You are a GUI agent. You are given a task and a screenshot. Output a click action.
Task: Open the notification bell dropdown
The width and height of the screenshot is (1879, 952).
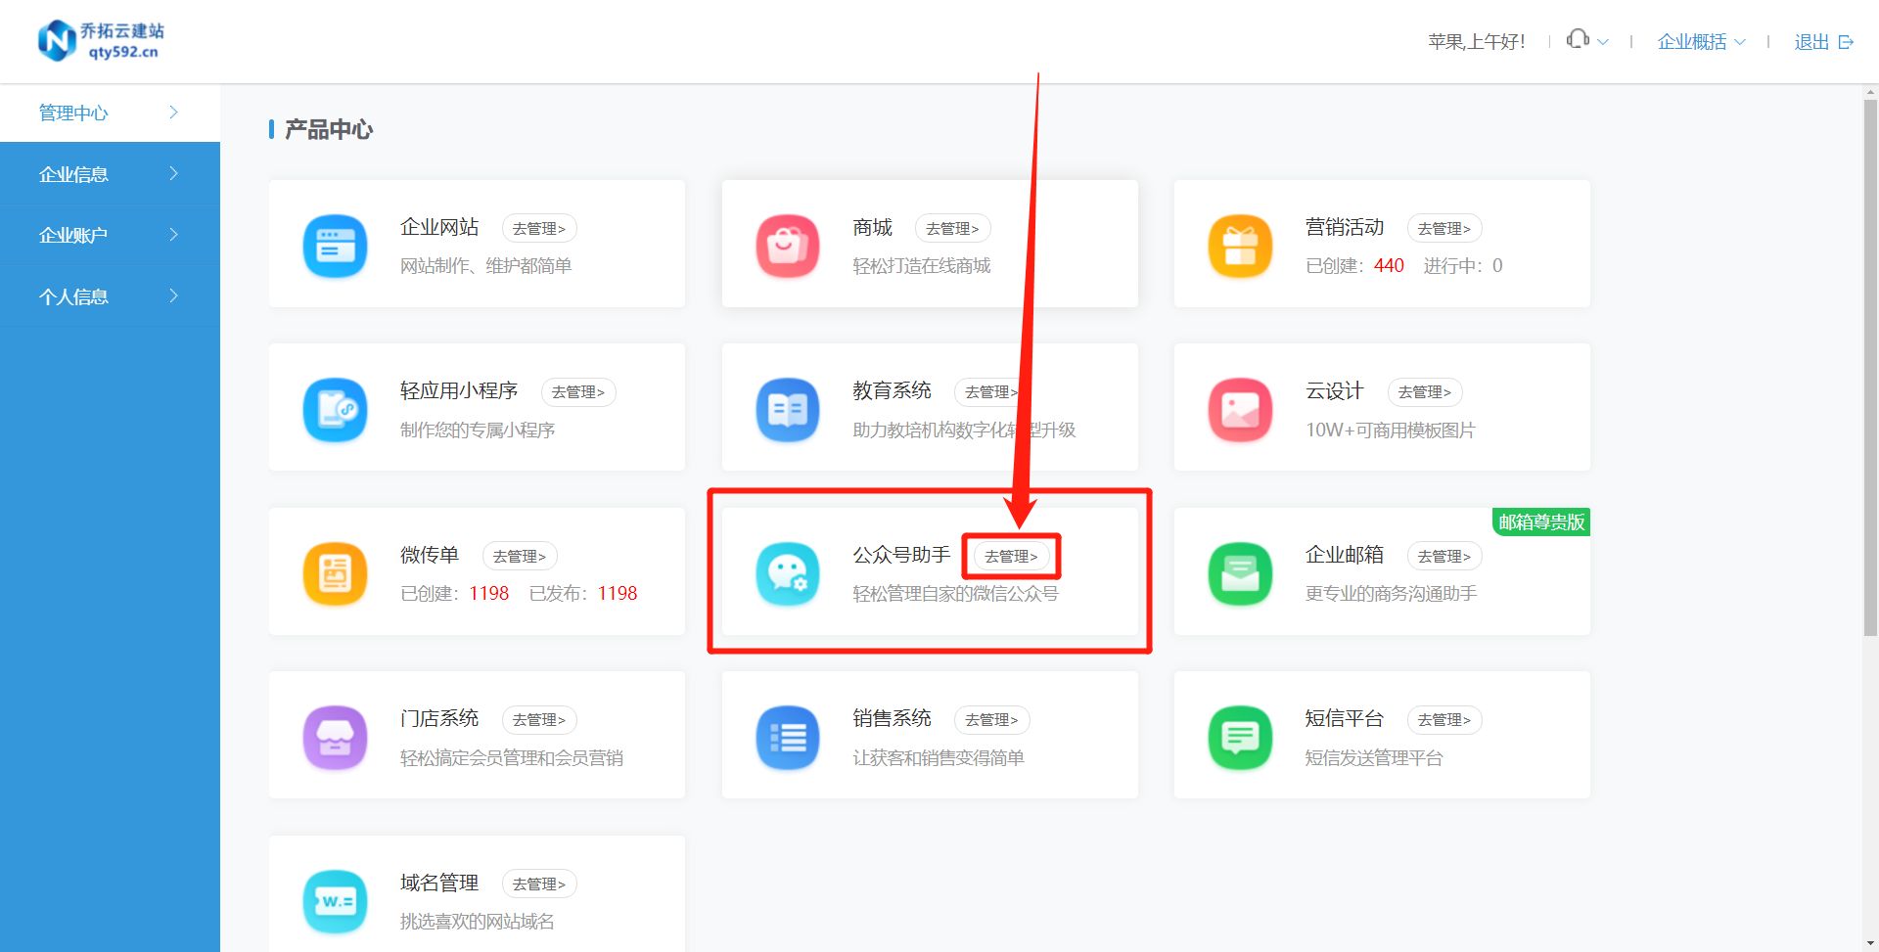(x=1585, y=40)
